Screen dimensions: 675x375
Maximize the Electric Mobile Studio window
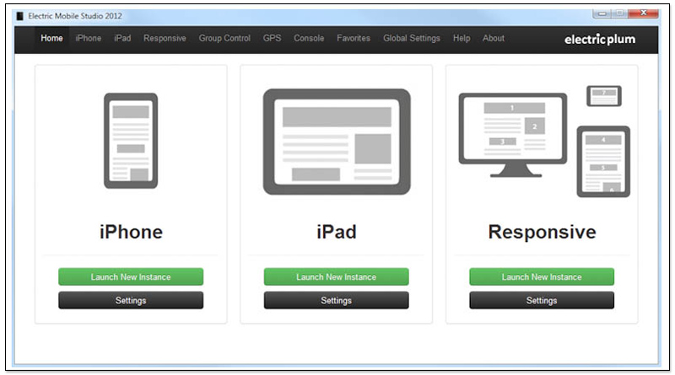click(620, 13)
